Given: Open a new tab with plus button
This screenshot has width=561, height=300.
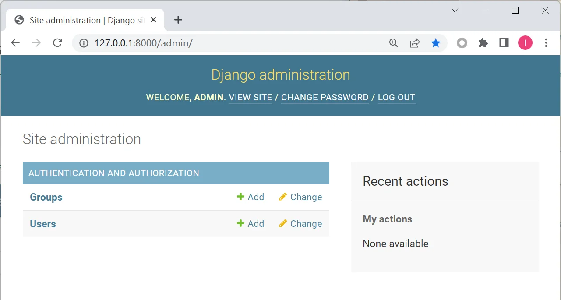Looking at the screenshot, I should pos(178,20).
